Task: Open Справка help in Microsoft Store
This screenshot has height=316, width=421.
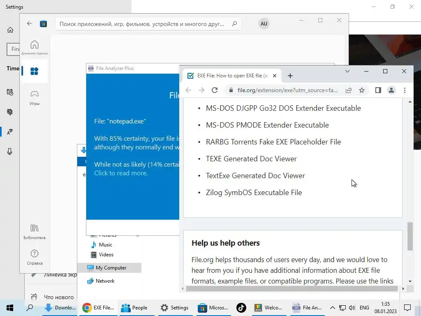Action: tap(35, 257)
